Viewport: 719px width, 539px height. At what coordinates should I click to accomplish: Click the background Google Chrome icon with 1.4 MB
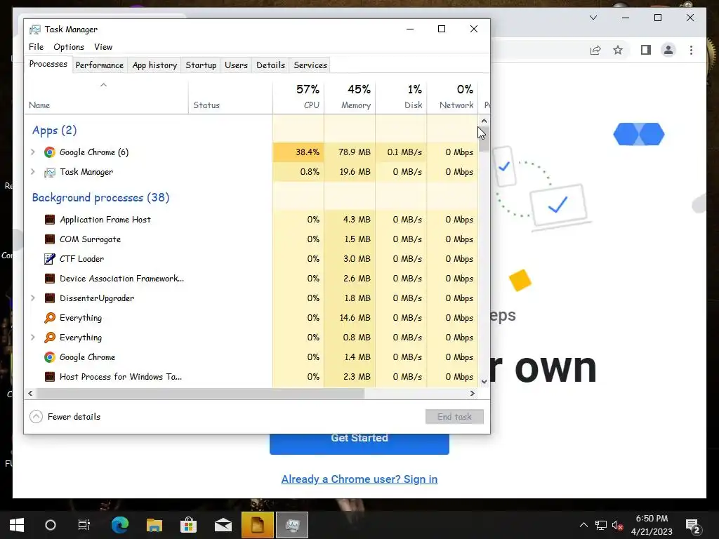click(50, 357)
